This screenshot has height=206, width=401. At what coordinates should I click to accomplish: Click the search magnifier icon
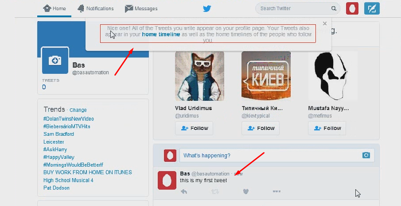click(x=334, y=8)
